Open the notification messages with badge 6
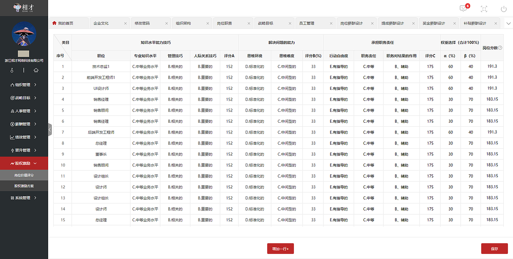Viewport: 513px width, 259px height. click(463, 8)
